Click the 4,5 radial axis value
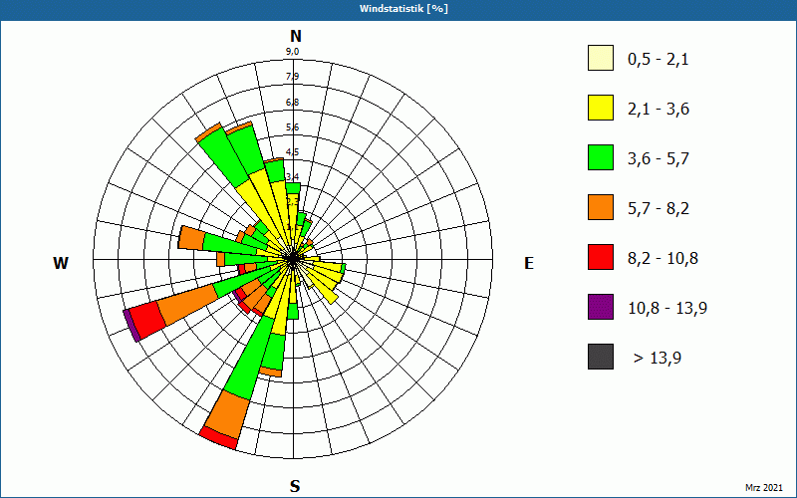 click(292, 152)
